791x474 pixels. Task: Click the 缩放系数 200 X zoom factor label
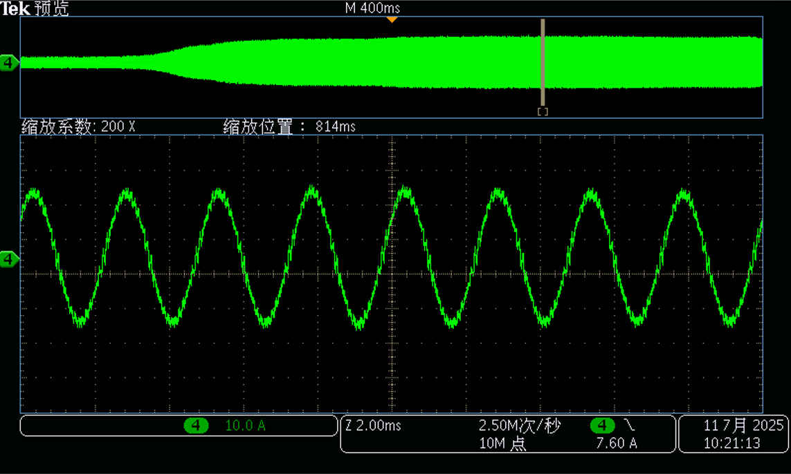click(78, 126)
